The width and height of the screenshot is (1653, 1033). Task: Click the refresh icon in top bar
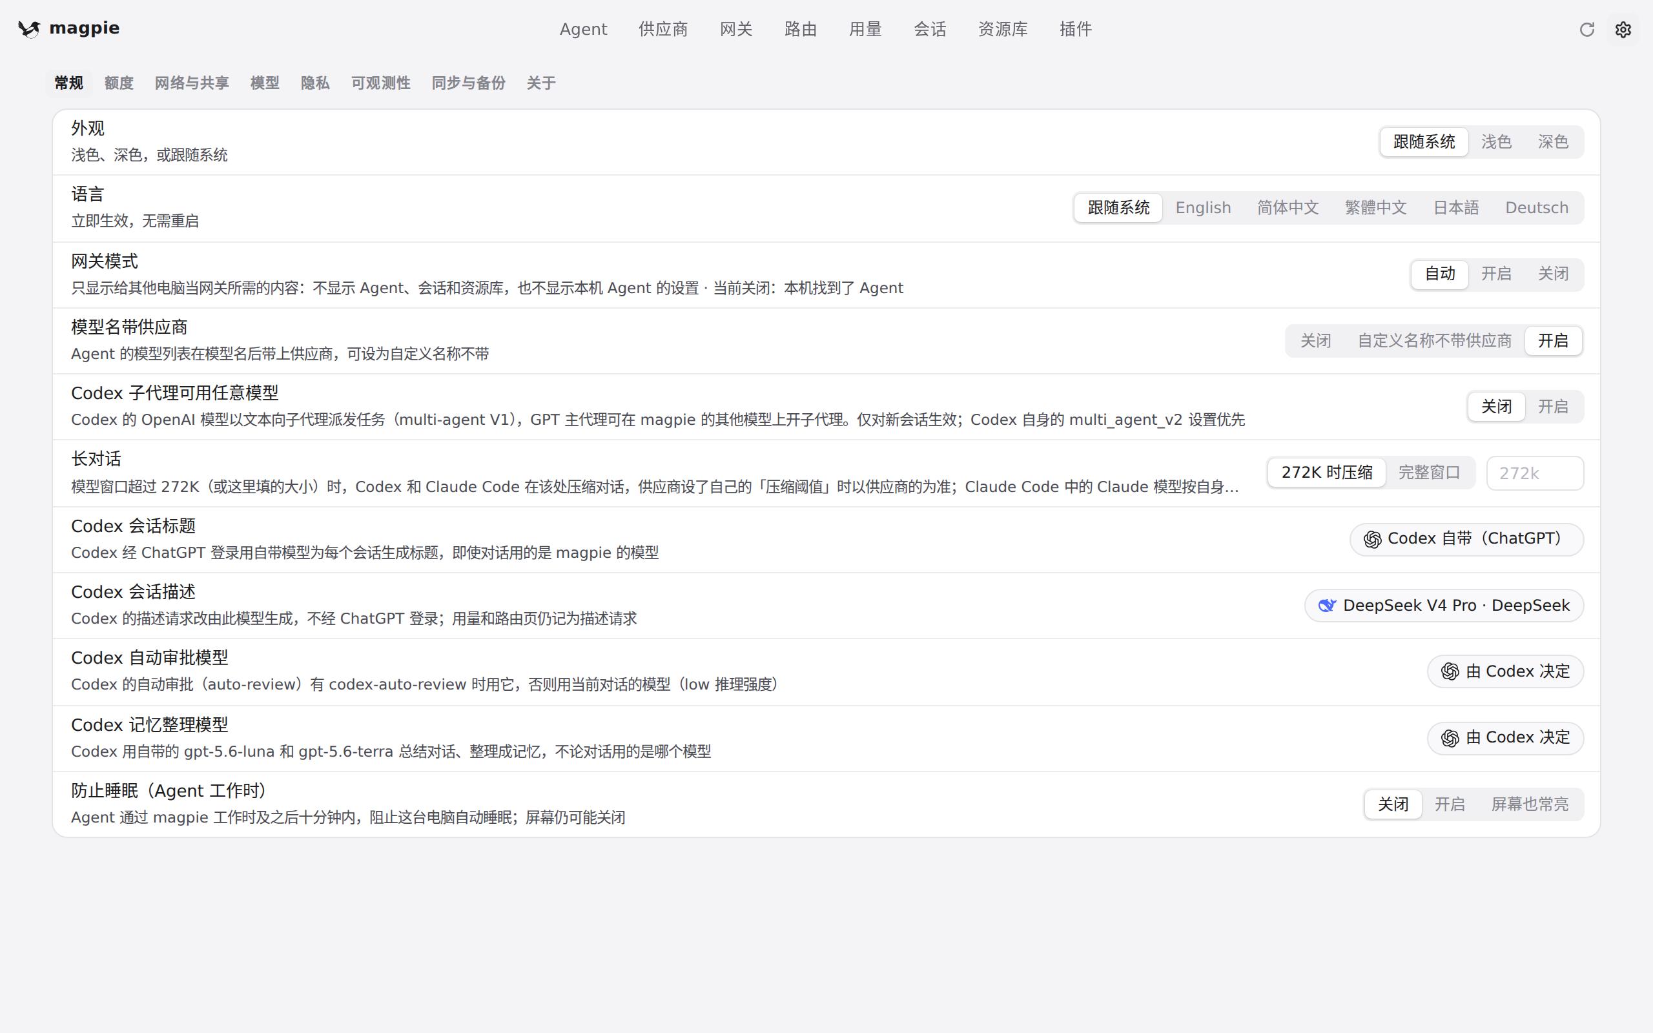pyautogui.click(x=1586, y=30)
